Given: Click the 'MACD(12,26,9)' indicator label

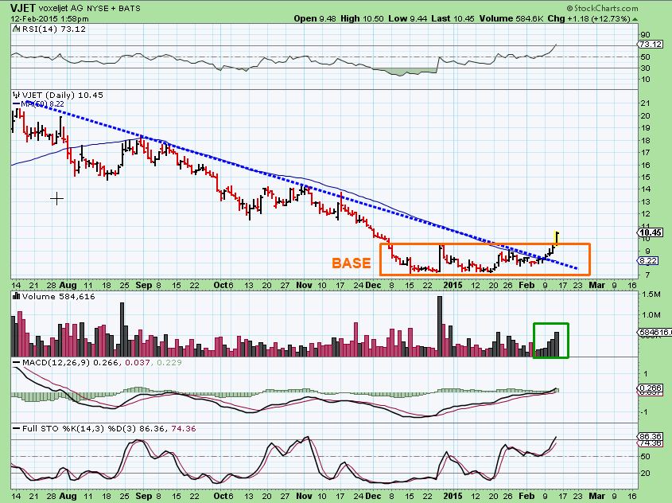Looking at the screenshot, I should [x=56, y=363].
